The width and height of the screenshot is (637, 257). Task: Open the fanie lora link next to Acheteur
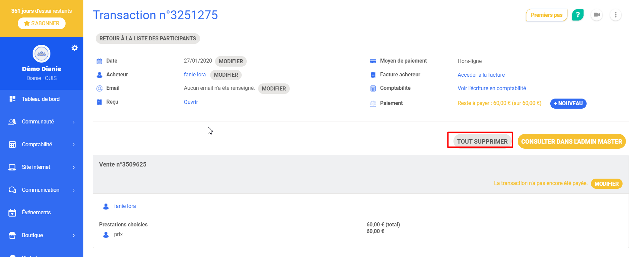[x=195, y=74]
